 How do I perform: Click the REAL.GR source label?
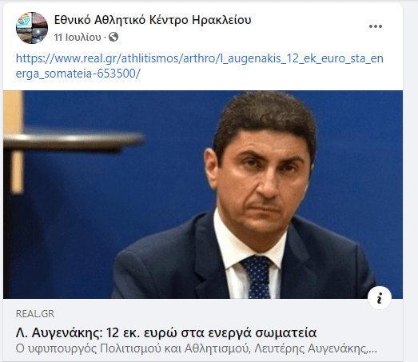tap(35, 314)
